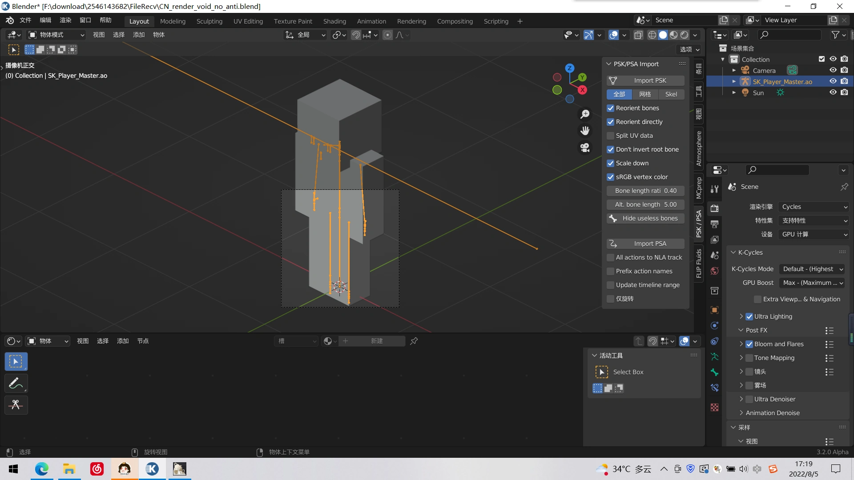Click the Import PSA button

[645, 244]
